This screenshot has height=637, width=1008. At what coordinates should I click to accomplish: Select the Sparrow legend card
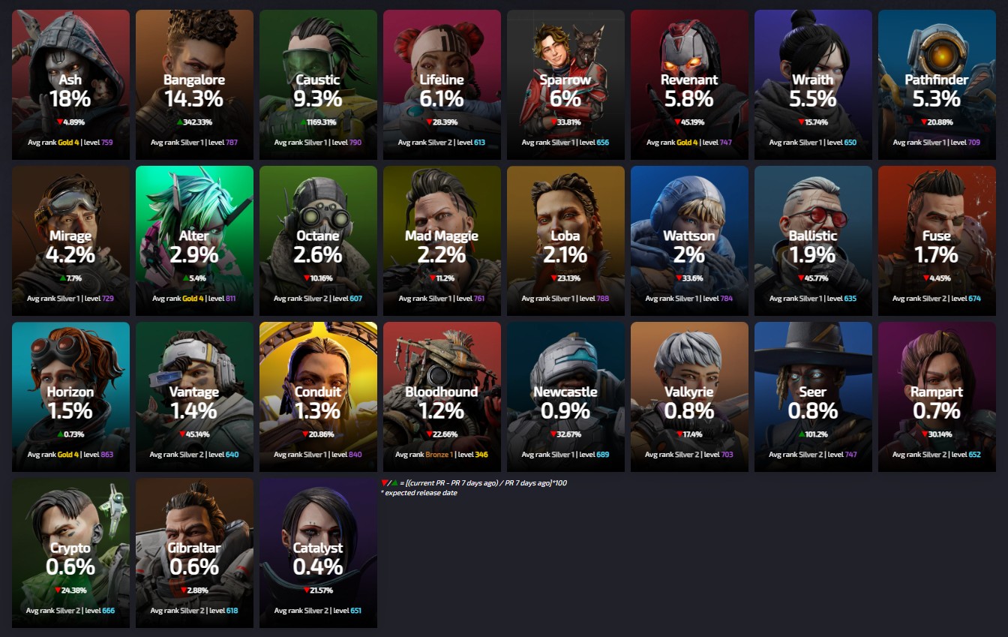[x=565, y=85]
